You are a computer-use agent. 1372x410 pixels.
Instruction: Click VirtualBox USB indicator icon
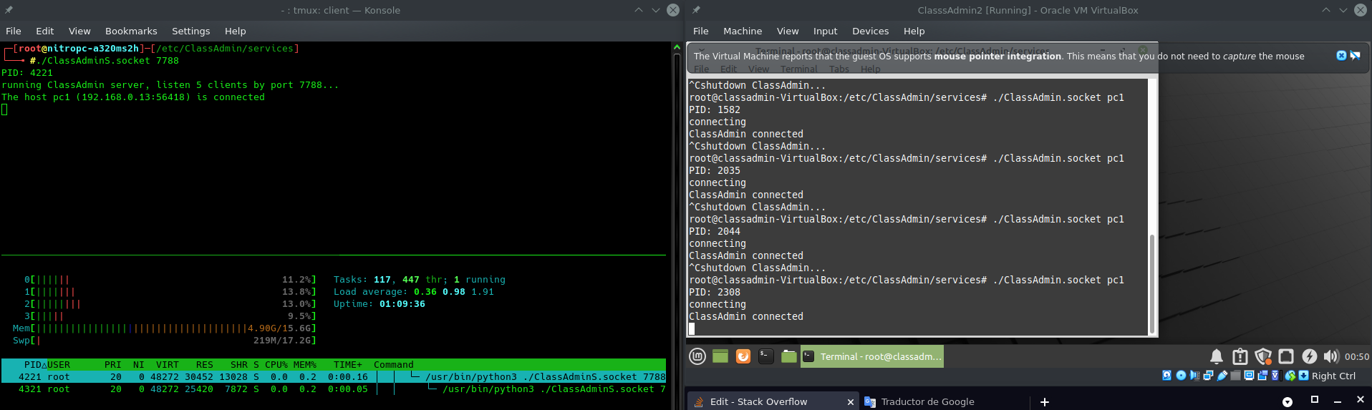tap(1222, 376)
